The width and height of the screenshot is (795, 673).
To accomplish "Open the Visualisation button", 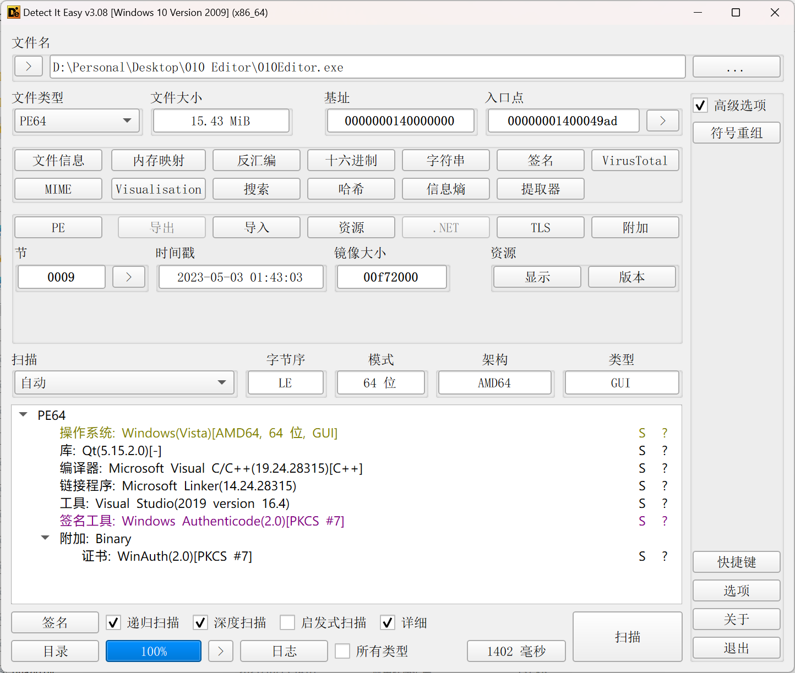I will (x=159, y=189).
